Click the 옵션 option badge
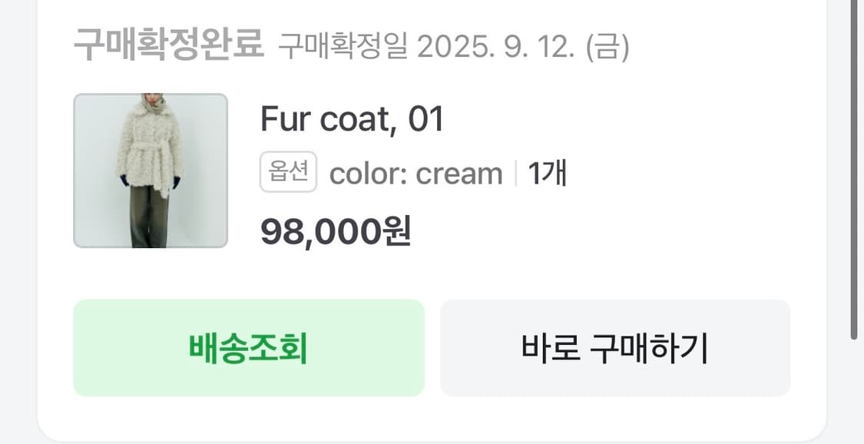This screenshot has height=444, width=864. click(287, 171)
